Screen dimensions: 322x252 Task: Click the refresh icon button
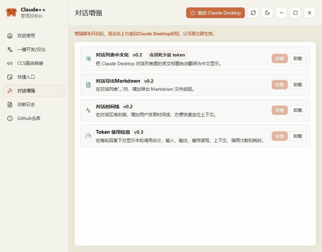tap(253, 13)
